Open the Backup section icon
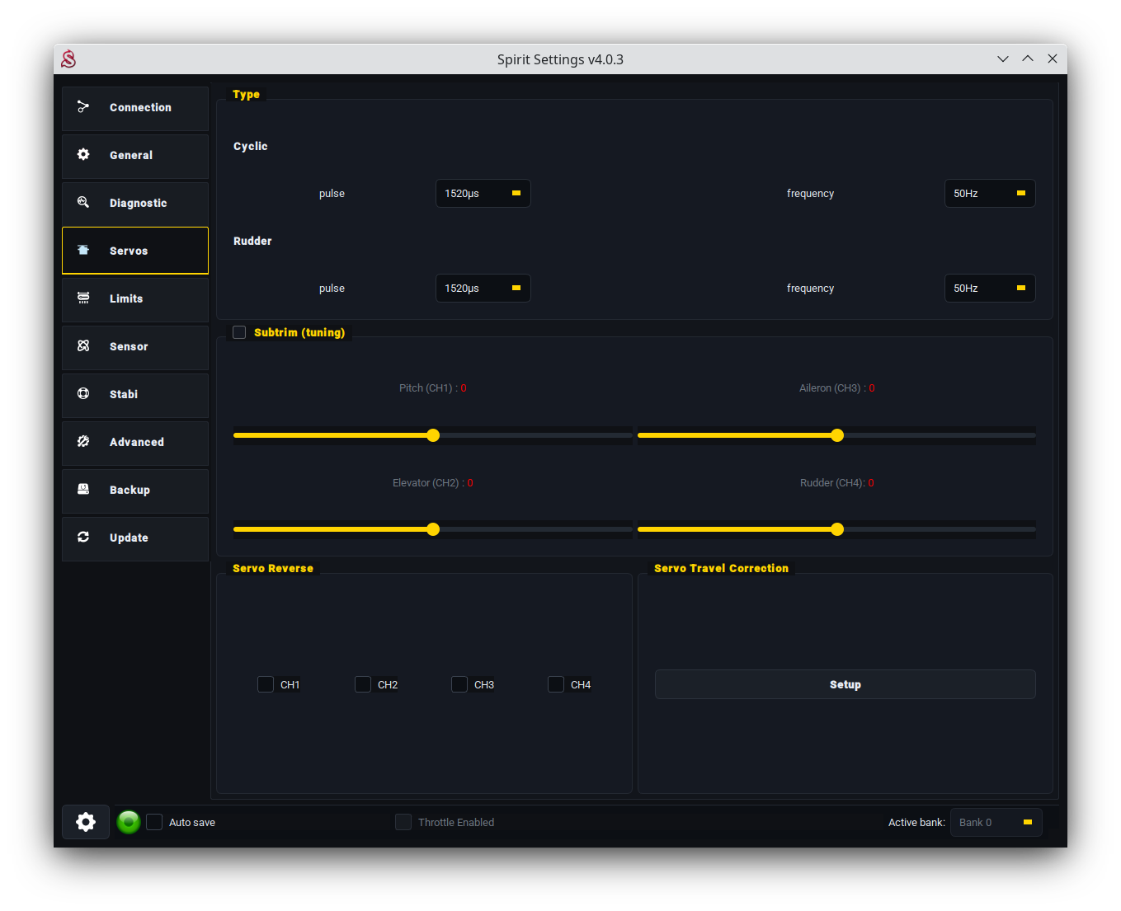 [x=83, y=490]
